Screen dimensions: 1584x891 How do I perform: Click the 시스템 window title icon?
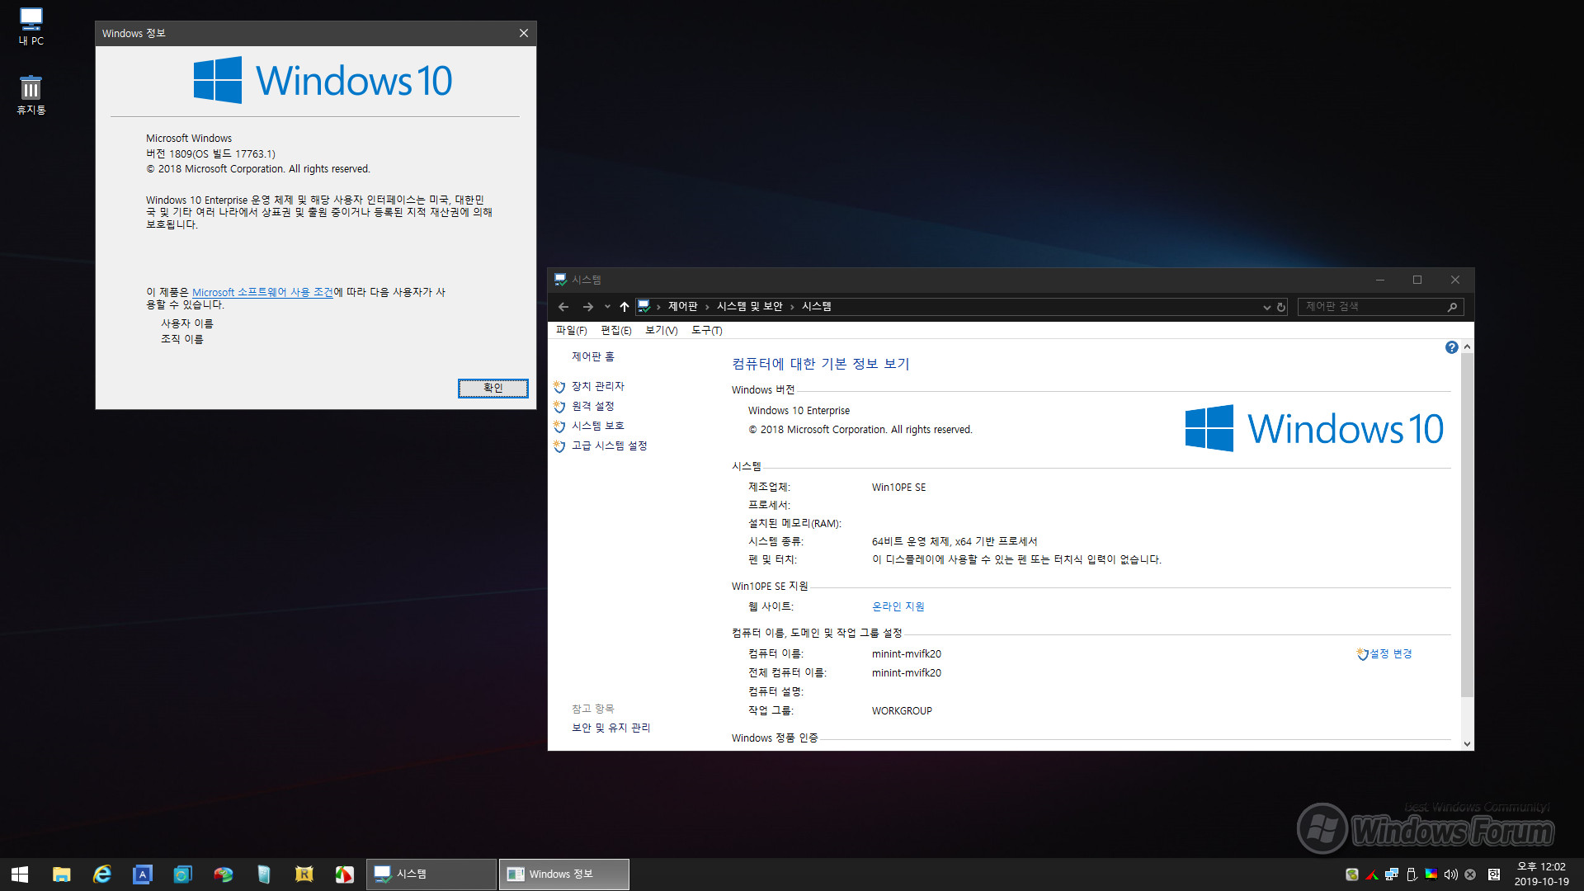560,280
